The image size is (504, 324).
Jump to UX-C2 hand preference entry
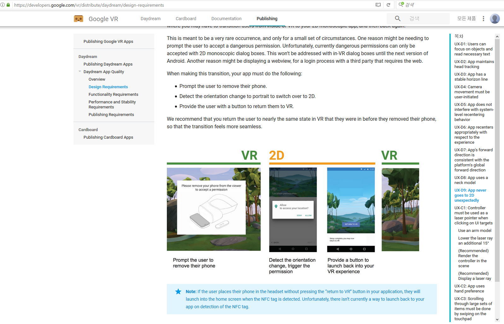click(470, 289)
